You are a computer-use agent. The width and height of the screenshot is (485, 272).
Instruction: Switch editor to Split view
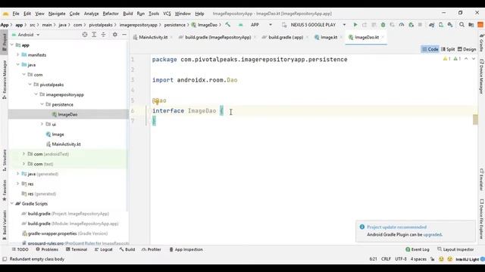pyautogui.click(x=448, y=49)
